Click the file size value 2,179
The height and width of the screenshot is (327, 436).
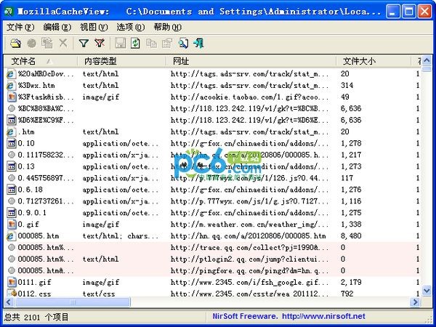click(x=351, y=282)
